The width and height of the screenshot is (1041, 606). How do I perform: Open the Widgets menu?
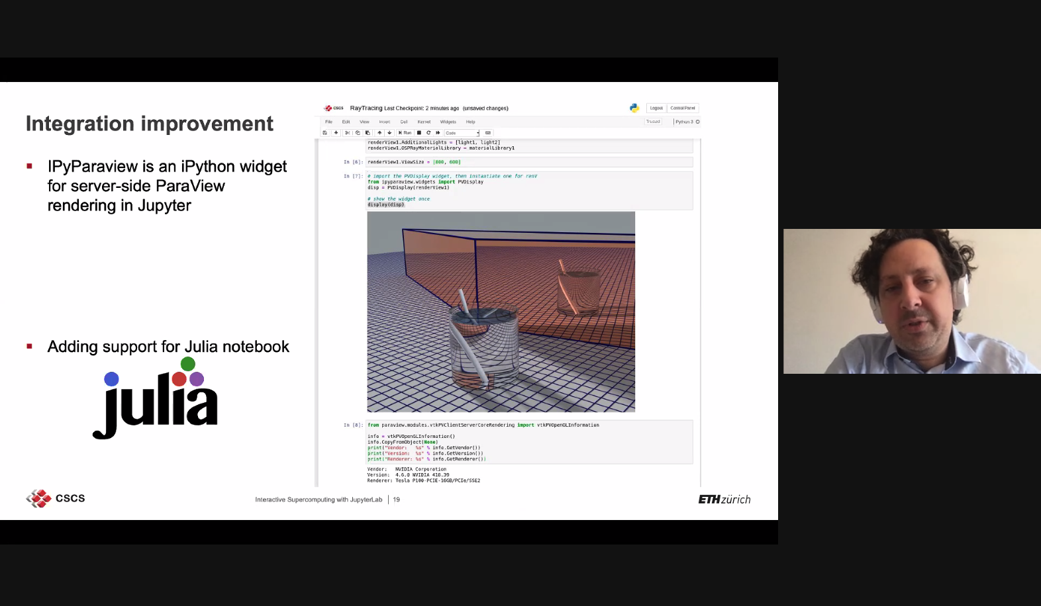click(448, 122)
